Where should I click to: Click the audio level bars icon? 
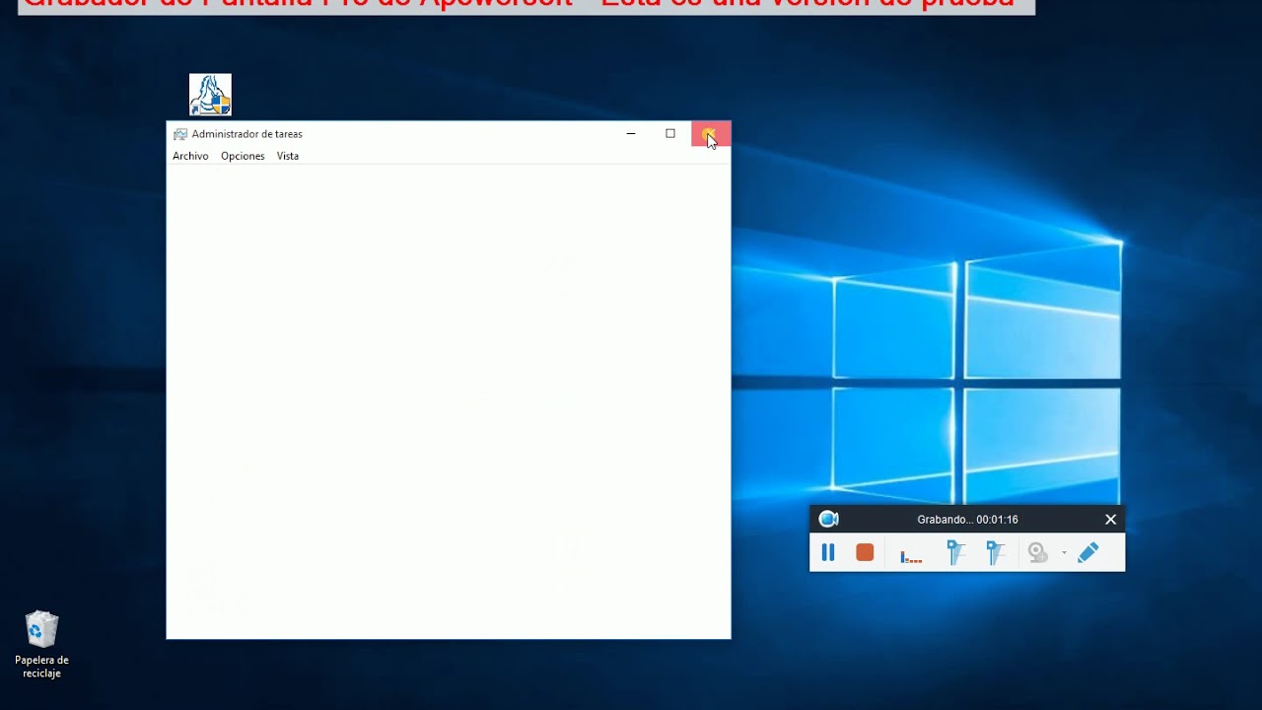(911, 556)
